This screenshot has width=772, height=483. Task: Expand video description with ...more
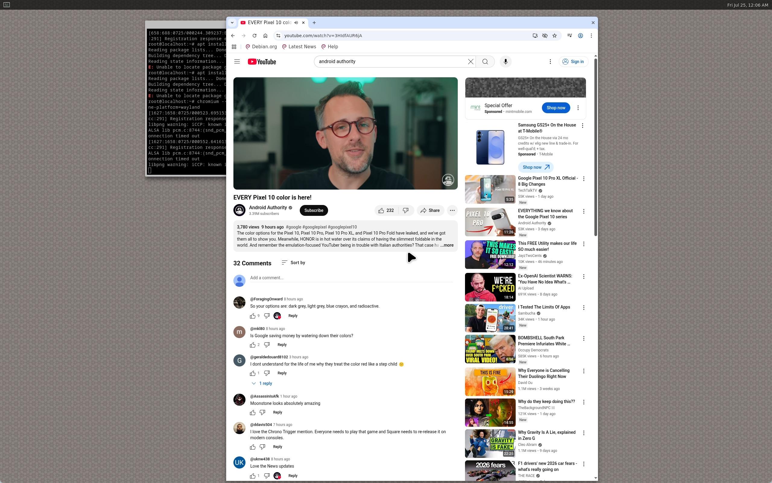(447, 245)
